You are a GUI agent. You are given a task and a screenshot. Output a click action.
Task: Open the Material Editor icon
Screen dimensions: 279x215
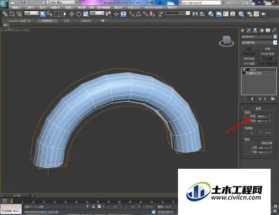[241, 14]
